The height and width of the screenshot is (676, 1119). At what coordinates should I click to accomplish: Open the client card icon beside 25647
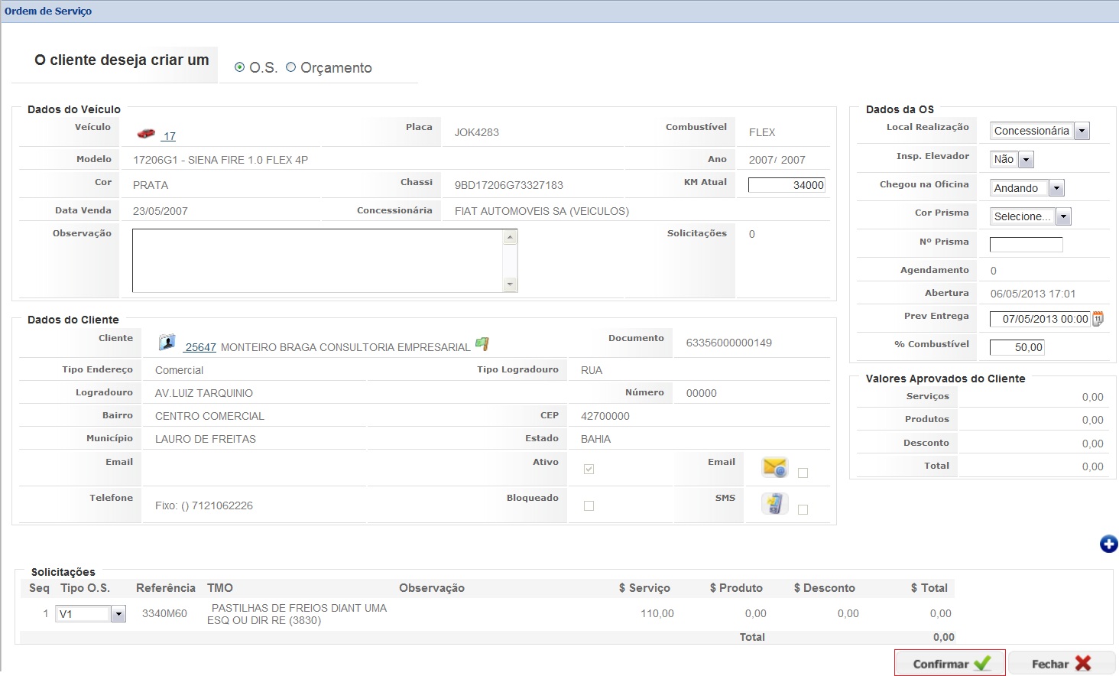point(167,343)
